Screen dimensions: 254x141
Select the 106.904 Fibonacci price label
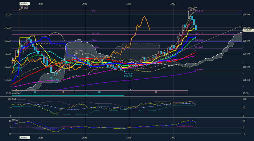point(199,70)
